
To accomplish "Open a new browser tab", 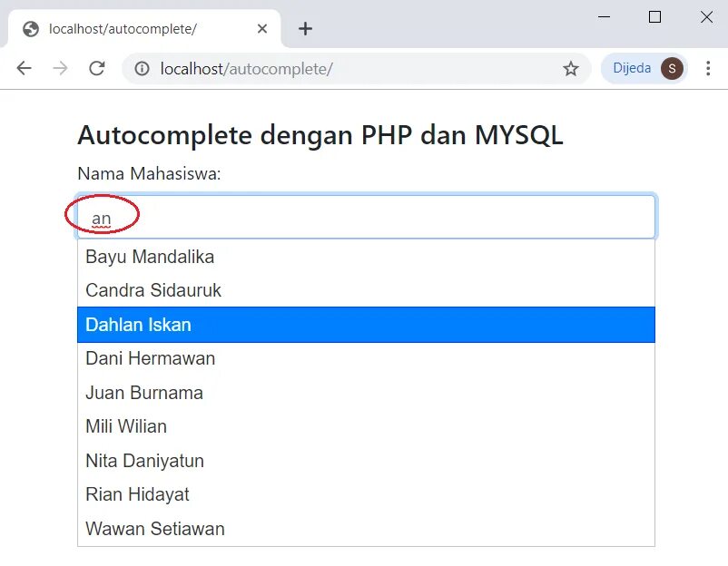I will (x=305, y=29).
